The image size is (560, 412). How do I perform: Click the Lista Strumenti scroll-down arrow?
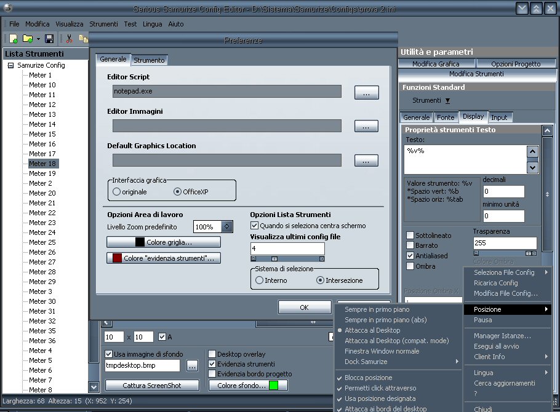pyautogui.click(x=94, y=387)
